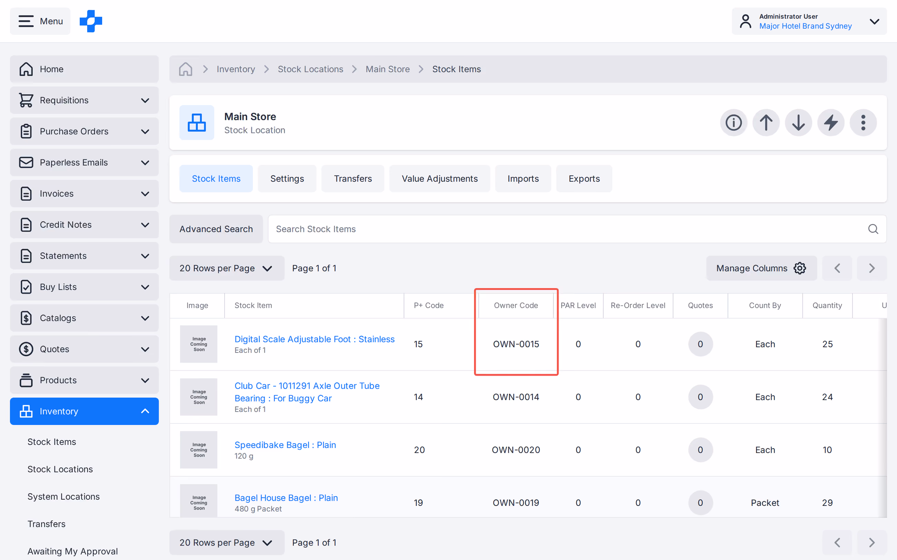Click the blue cross app logo
This screenshot has height=560, width=897.
91,21
